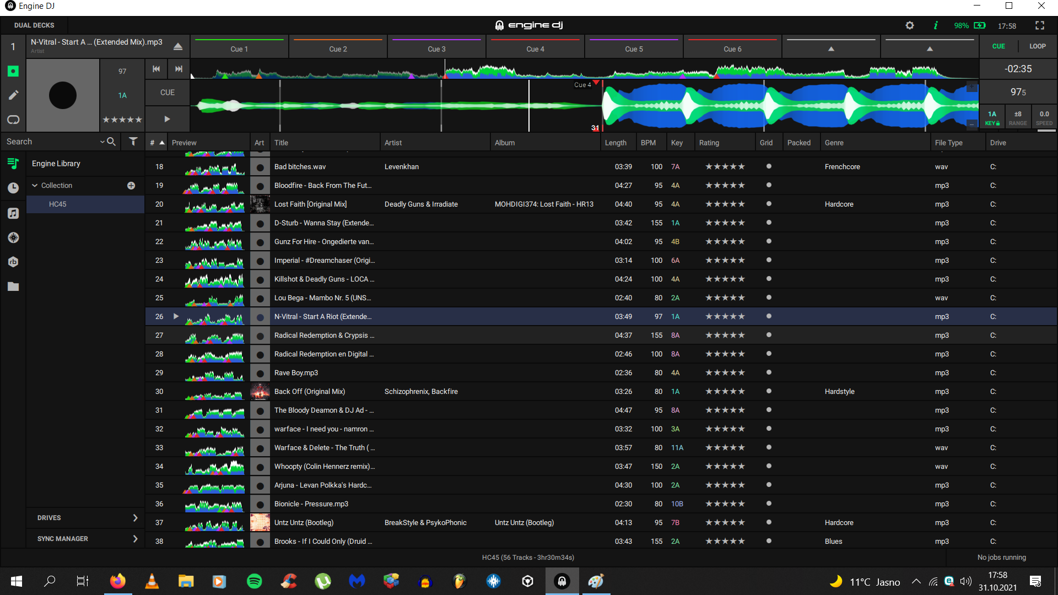Viewport: 1058px width, 595px height.
Task: Click the eject track icon
Action: point(178,46)
